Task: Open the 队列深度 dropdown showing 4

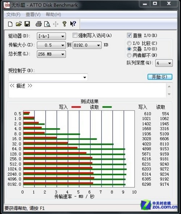Action: coord(164,63)
